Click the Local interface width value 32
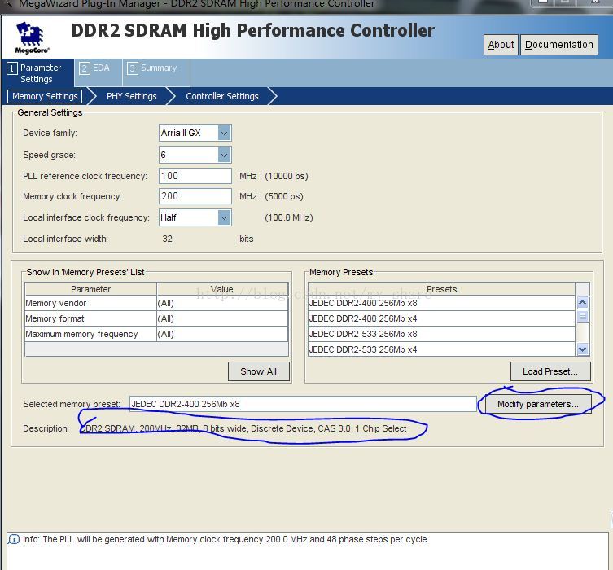613x570 pixels. [168, 239]
